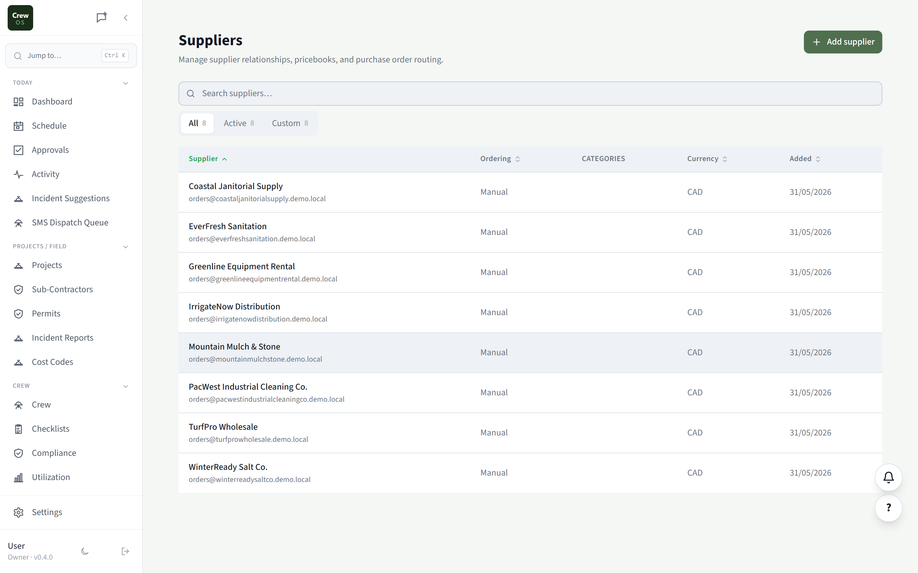Open Mountain Mulch & Stone supplier
The image size is (918, 573).
tap(530, 353)
